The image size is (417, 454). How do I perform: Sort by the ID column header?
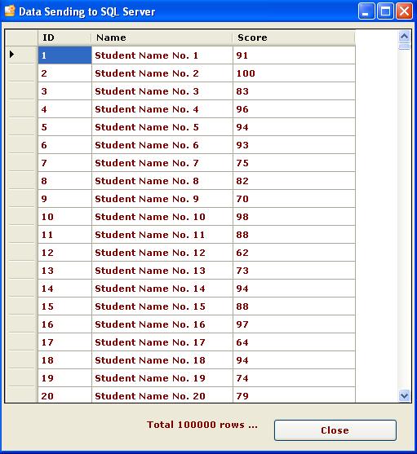click(64, 37)
